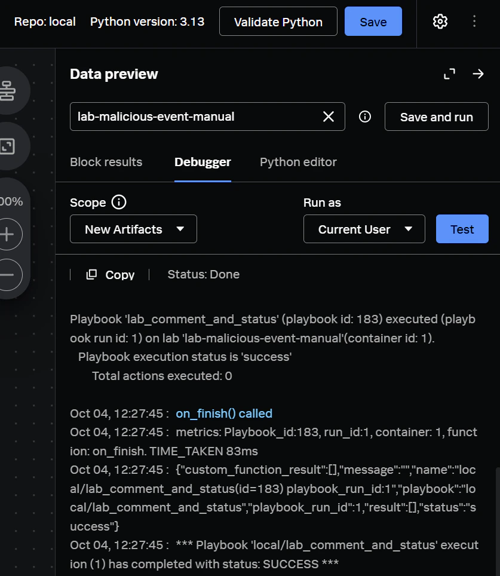
Task: Click the fit-to-screen canvas icon
Action: coord(7,146)
